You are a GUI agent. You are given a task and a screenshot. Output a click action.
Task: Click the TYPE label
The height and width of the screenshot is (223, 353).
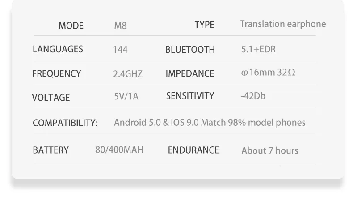pyautogui.click(x=204, y=25)
